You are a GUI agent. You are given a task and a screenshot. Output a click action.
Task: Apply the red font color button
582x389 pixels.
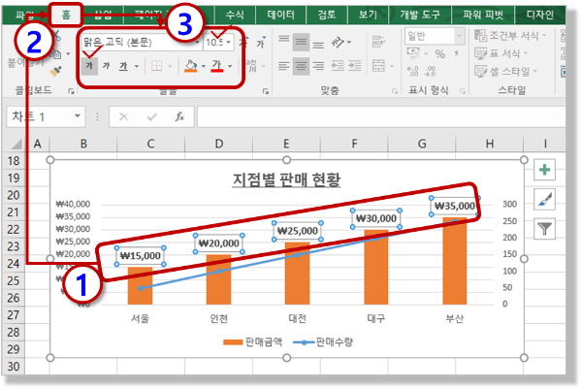pos(216,66)
